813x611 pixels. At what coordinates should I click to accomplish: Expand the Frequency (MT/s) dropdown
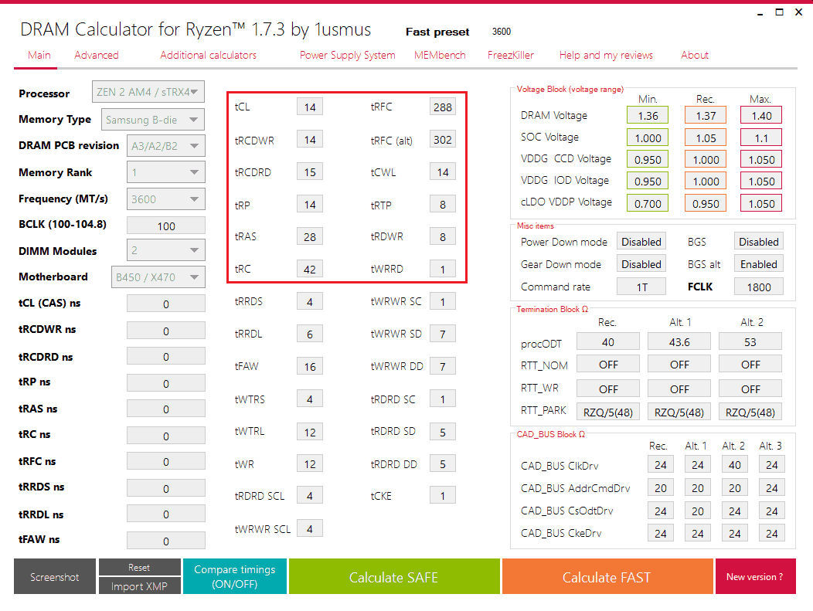click(166, 199)
